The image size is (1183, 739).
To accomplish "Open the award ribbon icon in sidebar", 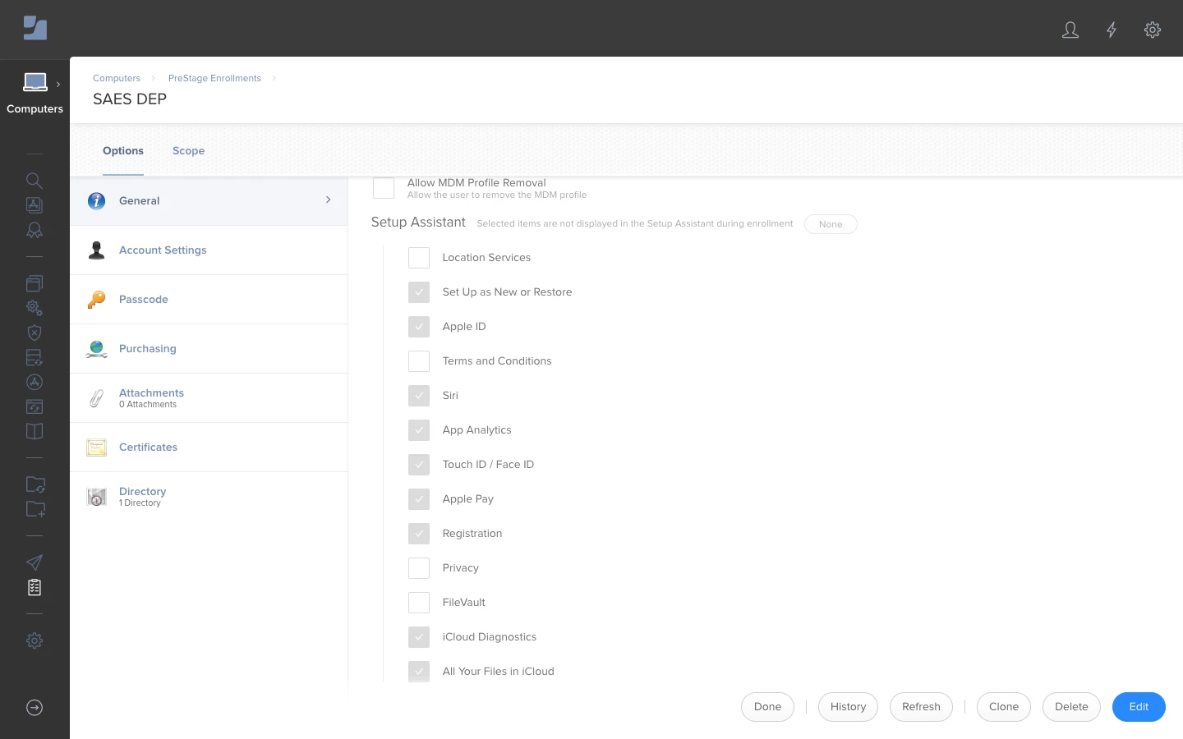I will (35, 231).
